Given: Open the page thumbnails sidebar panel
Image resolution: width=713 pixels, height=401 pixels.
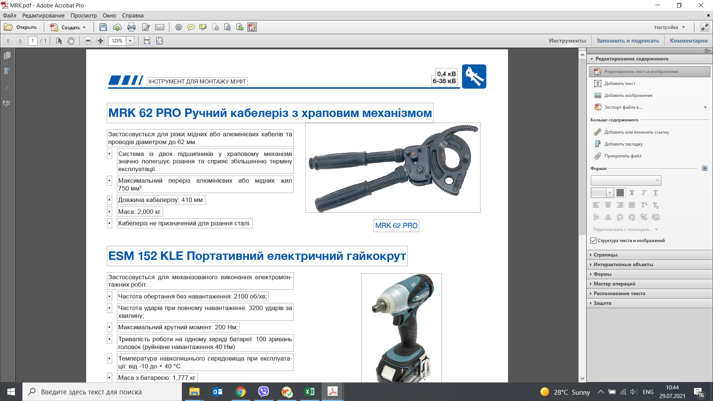Looking at the screenshot, I should tap(7, 55).
